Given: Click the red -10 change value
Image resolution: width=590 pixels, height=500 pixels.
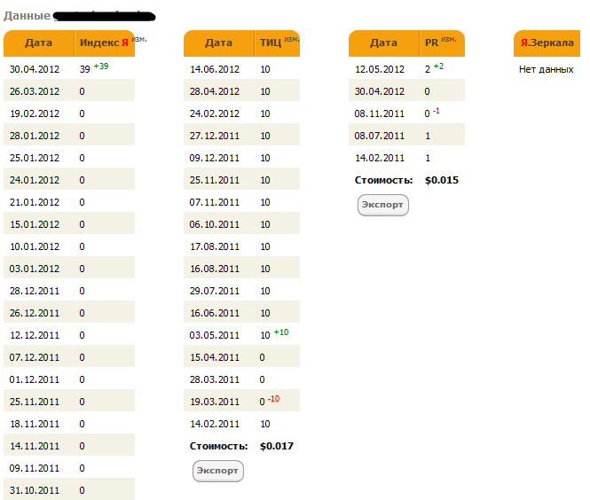Looking at the screenshot, I should [x=273, y=399].
